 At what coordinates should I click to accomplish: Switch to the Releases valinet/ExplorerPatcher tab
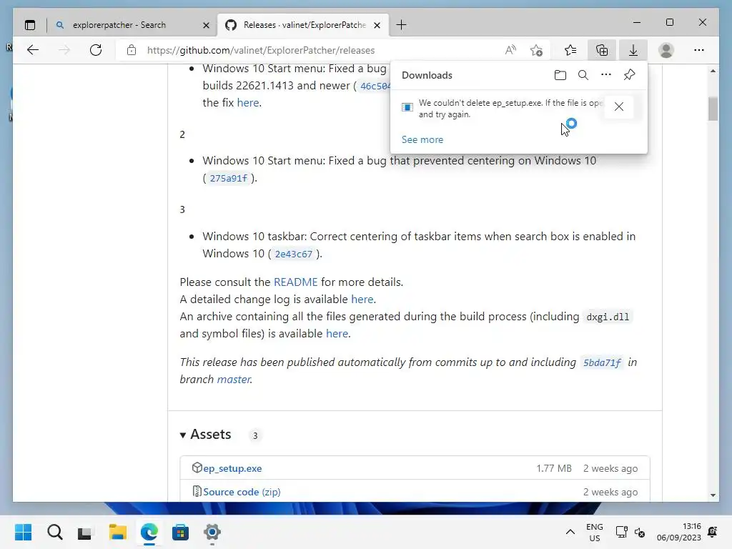(x=304, y=25)
